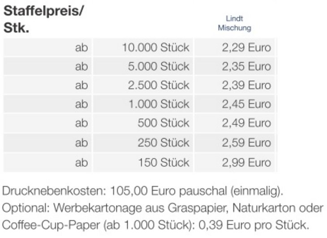Click the 2,29 Euro price
327x238 pixels.
click(x=246, y=47)
